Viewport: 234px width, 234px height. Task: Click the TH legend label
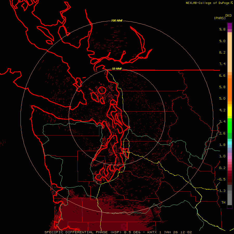[223, 203]
